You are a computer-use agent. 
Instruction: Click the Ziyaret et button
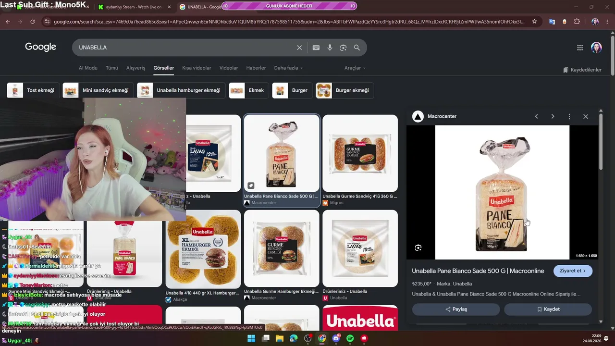573,271
